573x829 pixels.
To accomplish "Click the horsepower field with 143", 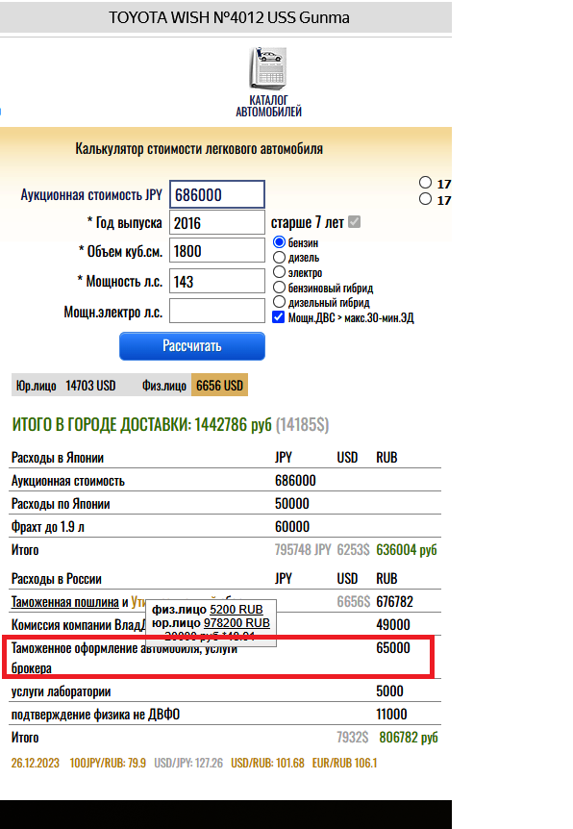I will [217, 281].
